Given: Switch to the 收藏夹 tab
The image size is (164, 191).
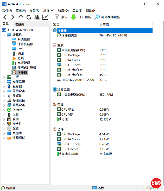Looking at the screenshot, I should (20, 24).
